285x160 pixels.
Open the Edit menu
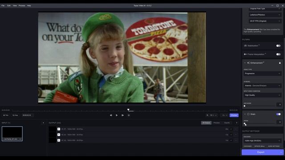click(9, 6)
